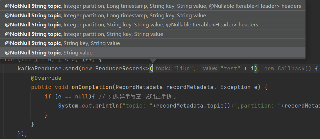This screenshot has height=139, width=320.
Task: Select overload Integer partition, String key, String value
Action: pos(153,34)
